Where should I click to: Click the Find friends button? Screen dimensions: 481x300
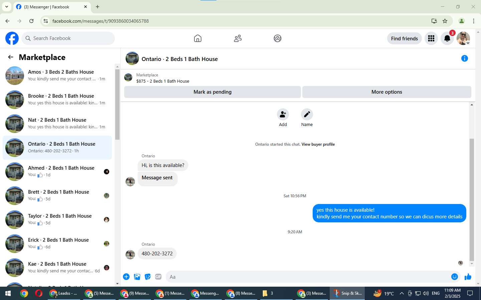pyautogui.click(x=405, y=38)
